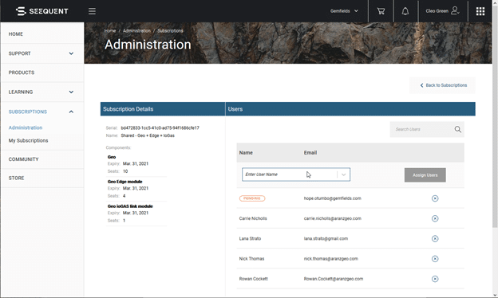The width and height of the screenshot is (498, 298).
Task: Click the subscription serial number
Action: pos(160,128)
